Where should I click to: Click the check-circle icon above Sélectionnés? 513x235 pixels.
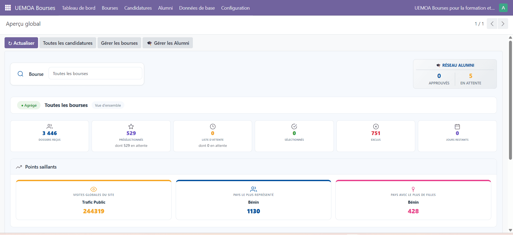pyautogui.click(x=294, y=126)
